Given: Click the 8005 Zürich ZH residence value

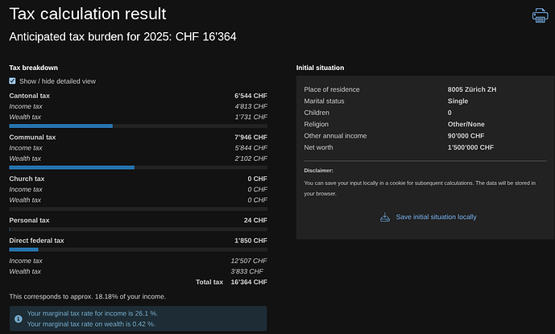Looking at the screenshot, I should tap(472, 89).
